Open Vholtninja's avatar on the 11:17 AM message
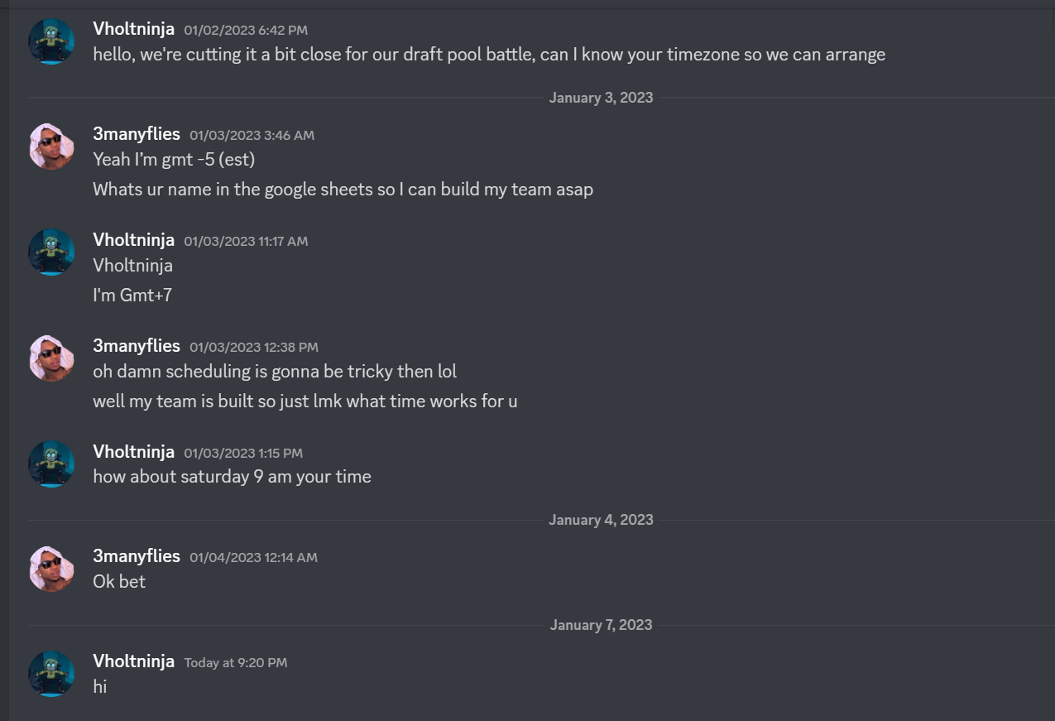The image size is (1055, 721). (51, 252)
